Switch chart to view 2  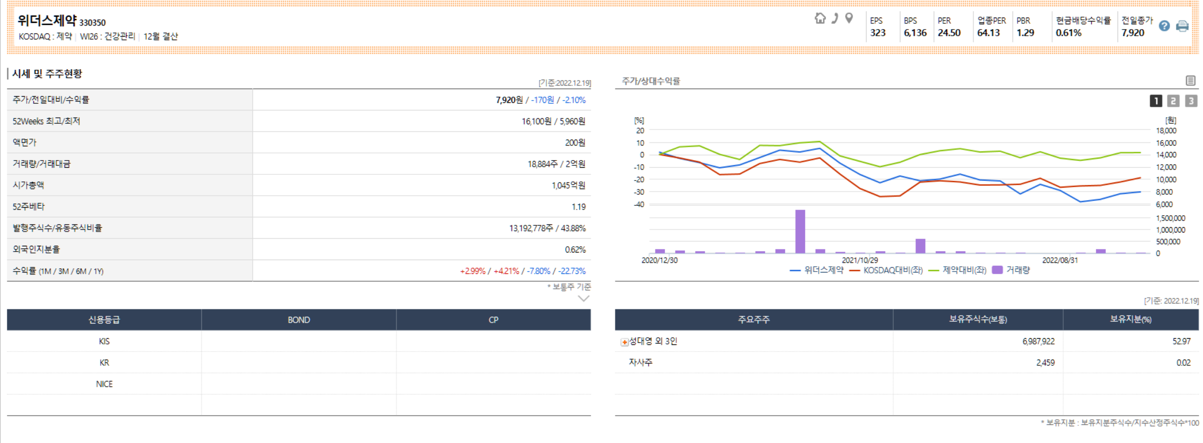coord(1173,101)
